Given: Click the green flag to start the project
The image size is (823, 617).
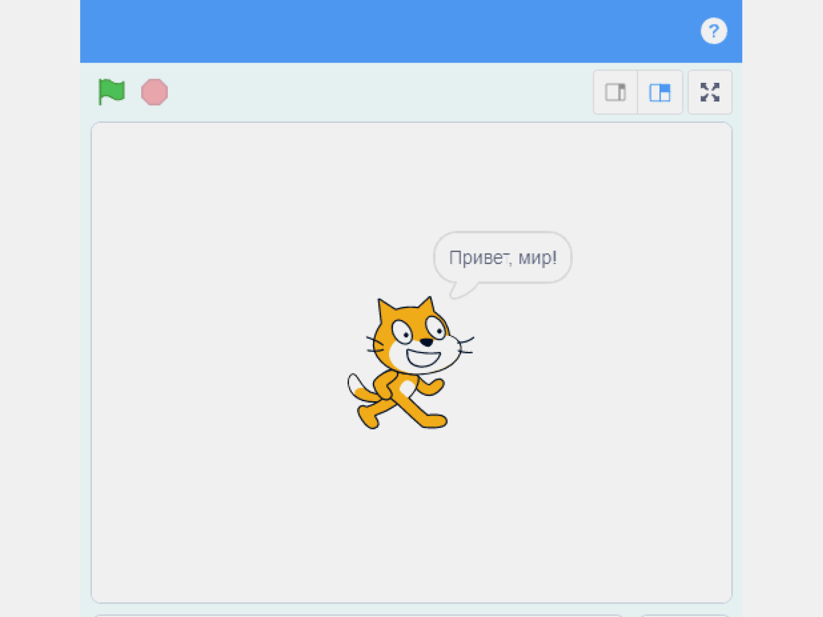Looking at the screenshot, I should 111,92.
